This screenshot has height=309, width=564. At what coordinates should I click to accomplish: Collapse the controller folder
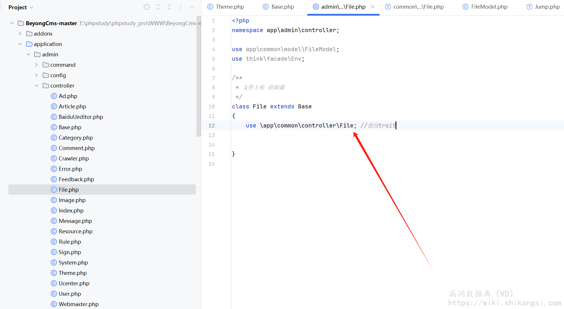(x=36, y=86)
